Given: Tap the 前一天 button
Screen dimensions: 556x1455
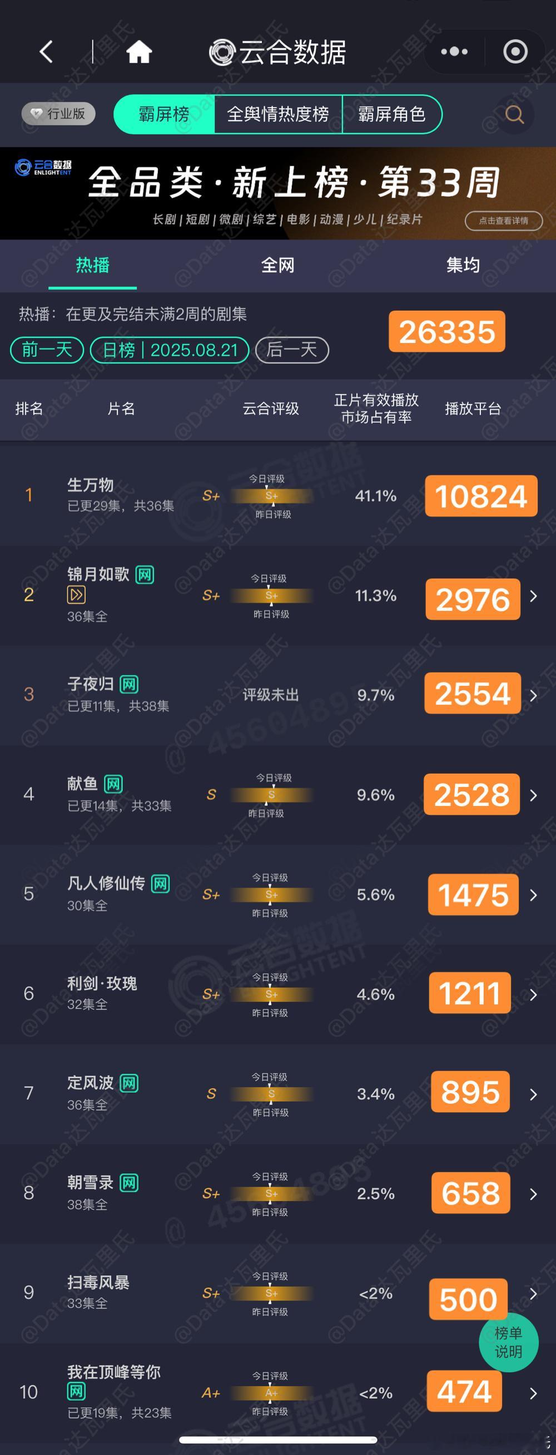Looking at the screenshot, I should click(x=47, y=350).
